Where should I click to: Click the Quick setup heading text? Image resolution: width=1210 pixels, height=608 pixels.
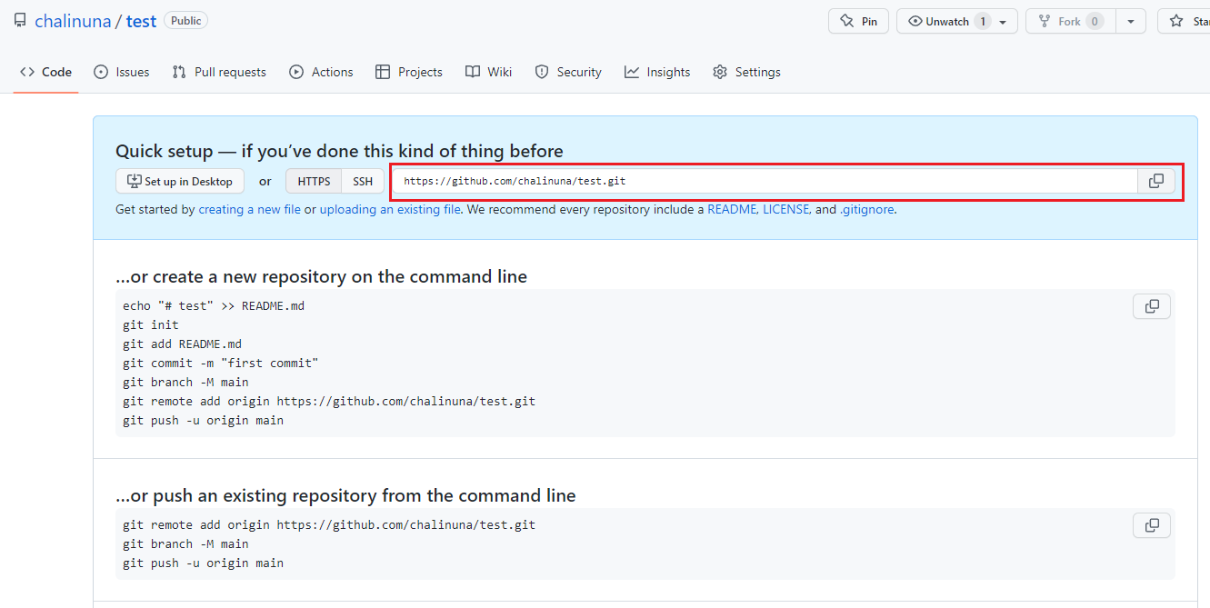tap(339, 151)
